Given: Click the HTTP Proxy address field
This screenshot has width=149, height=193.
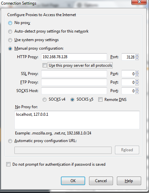Looking at the screenshot, I should pos(74,57).
